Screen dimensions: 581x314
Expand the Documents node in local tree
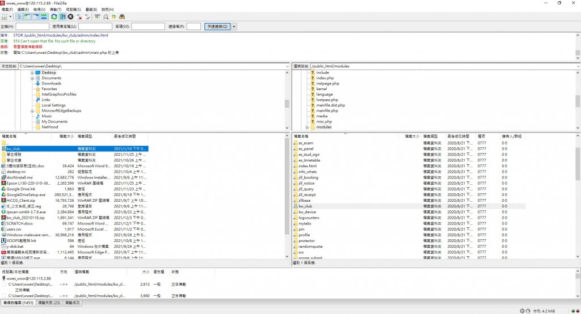[x=32, y=78]
